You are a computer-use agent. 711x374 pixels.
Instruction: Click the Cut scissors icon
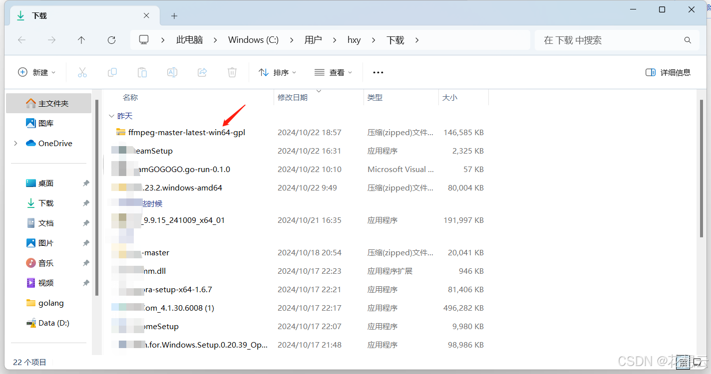point(82,72)
